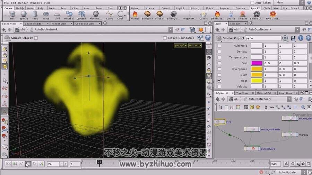Select the Curve shelf tool
The height and width of the screenshot is (175, 312).
pos(109,15)
